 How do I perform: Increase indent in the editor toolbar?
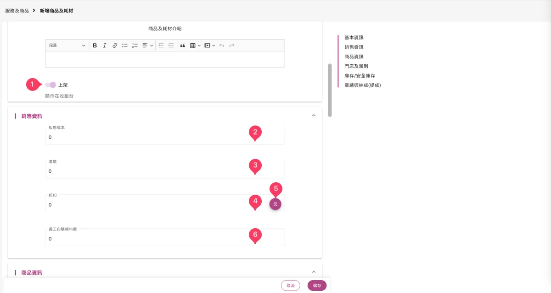tap(171, 45)
